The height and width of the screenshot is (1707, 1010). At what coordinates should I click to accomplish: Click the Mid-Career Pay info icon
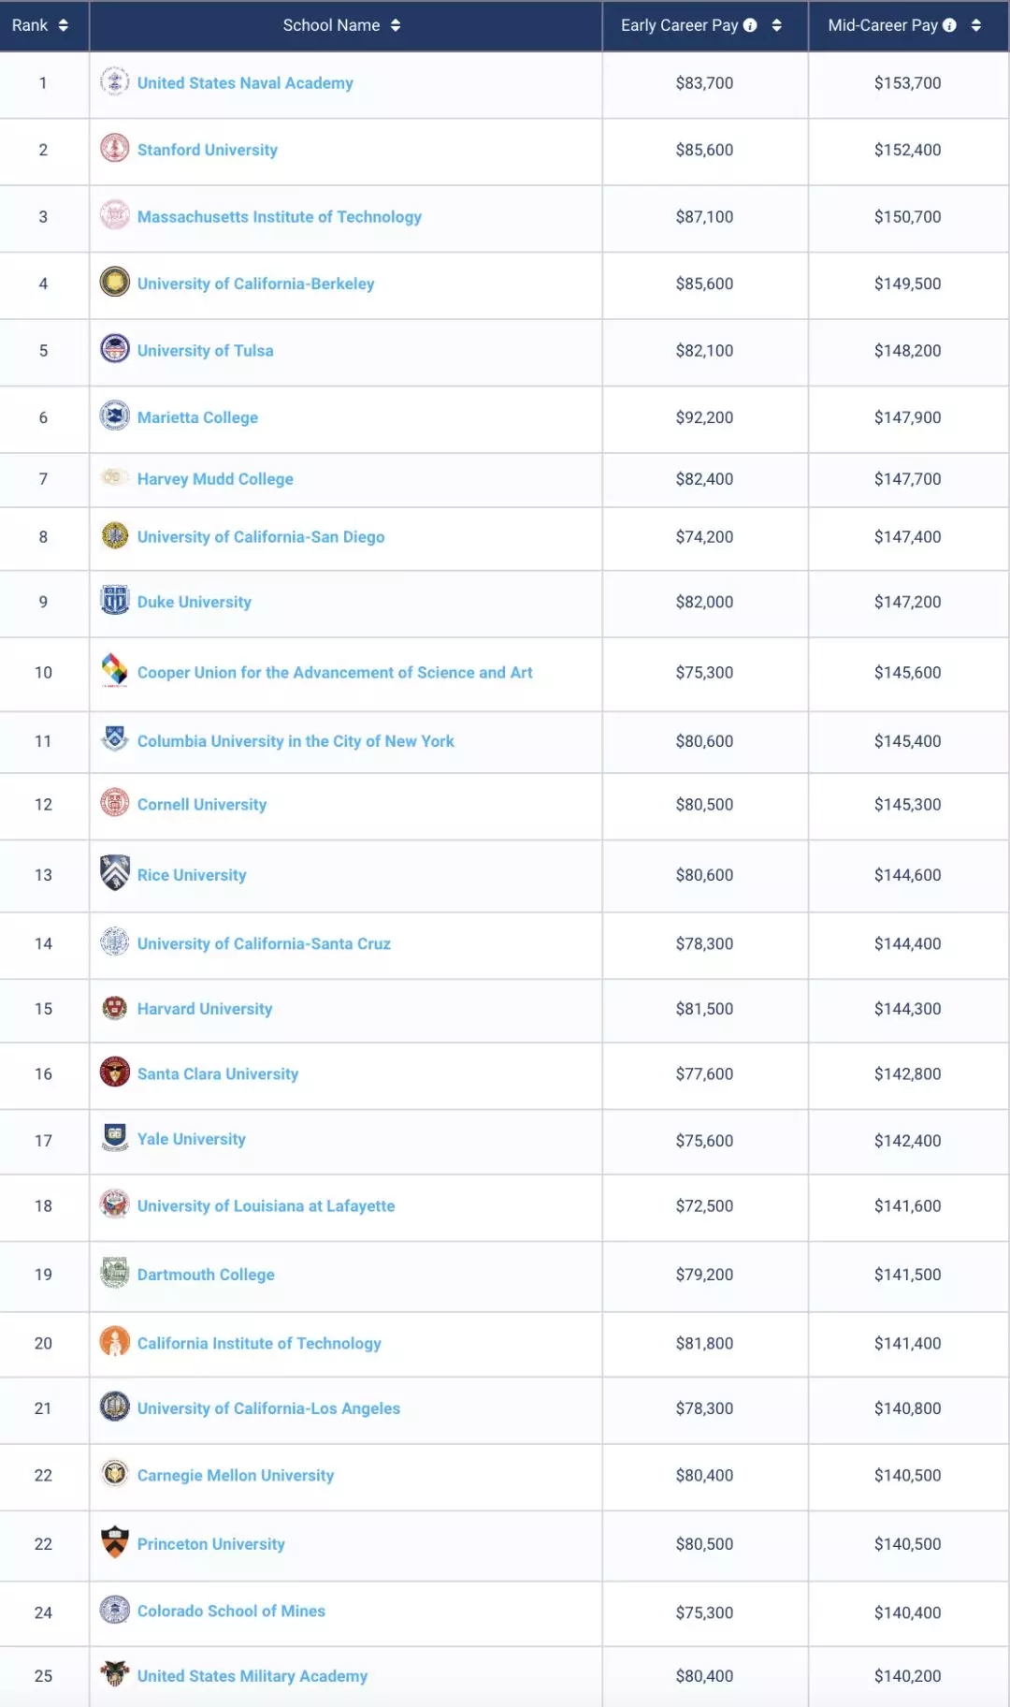(950, 25)
